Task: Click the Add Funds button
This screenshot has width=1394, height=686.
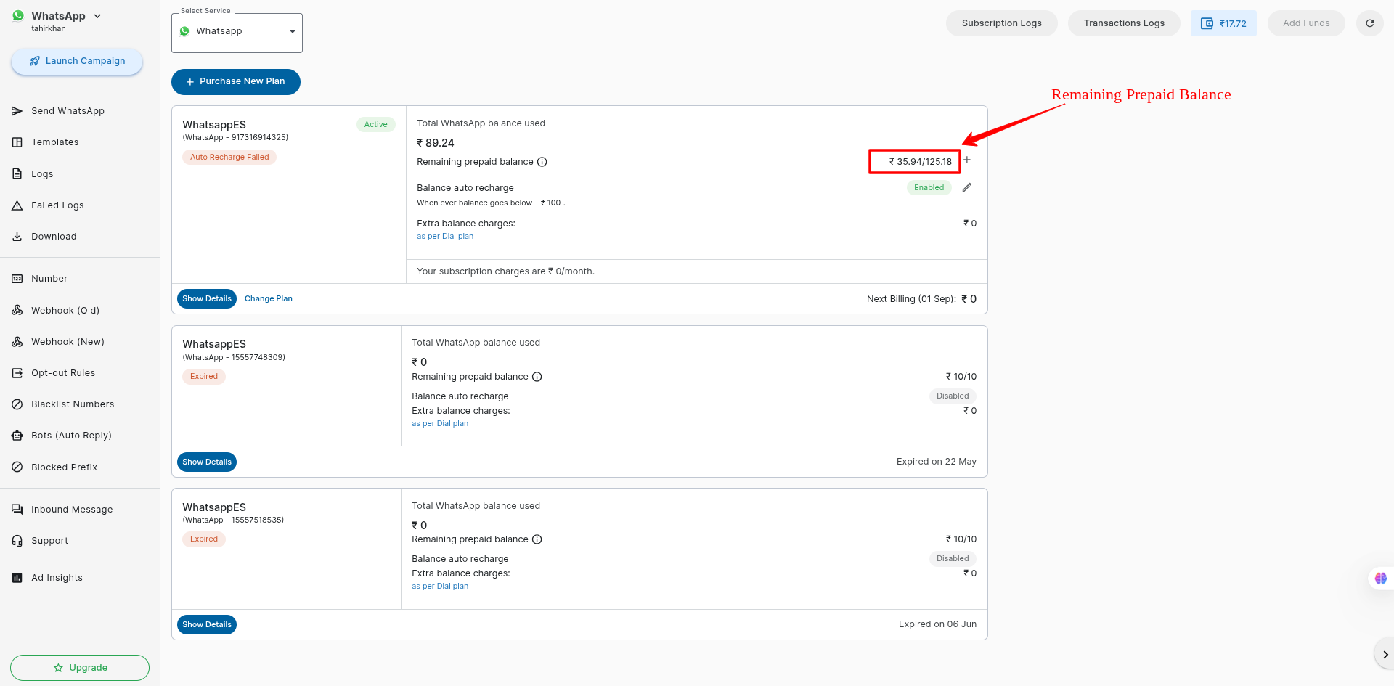Action: [1306, 23]
